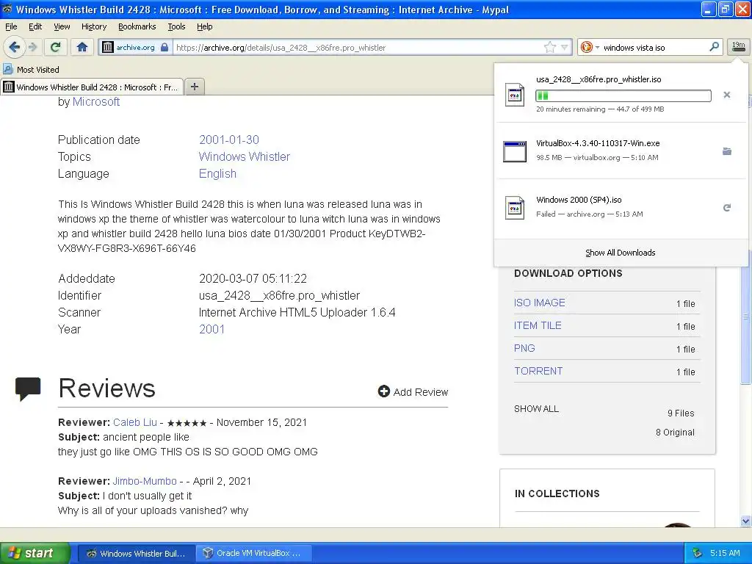Image resolution: width=752 pixels, height=564 pixels.
Task: Click Add Review
Action: pos(413,392)
